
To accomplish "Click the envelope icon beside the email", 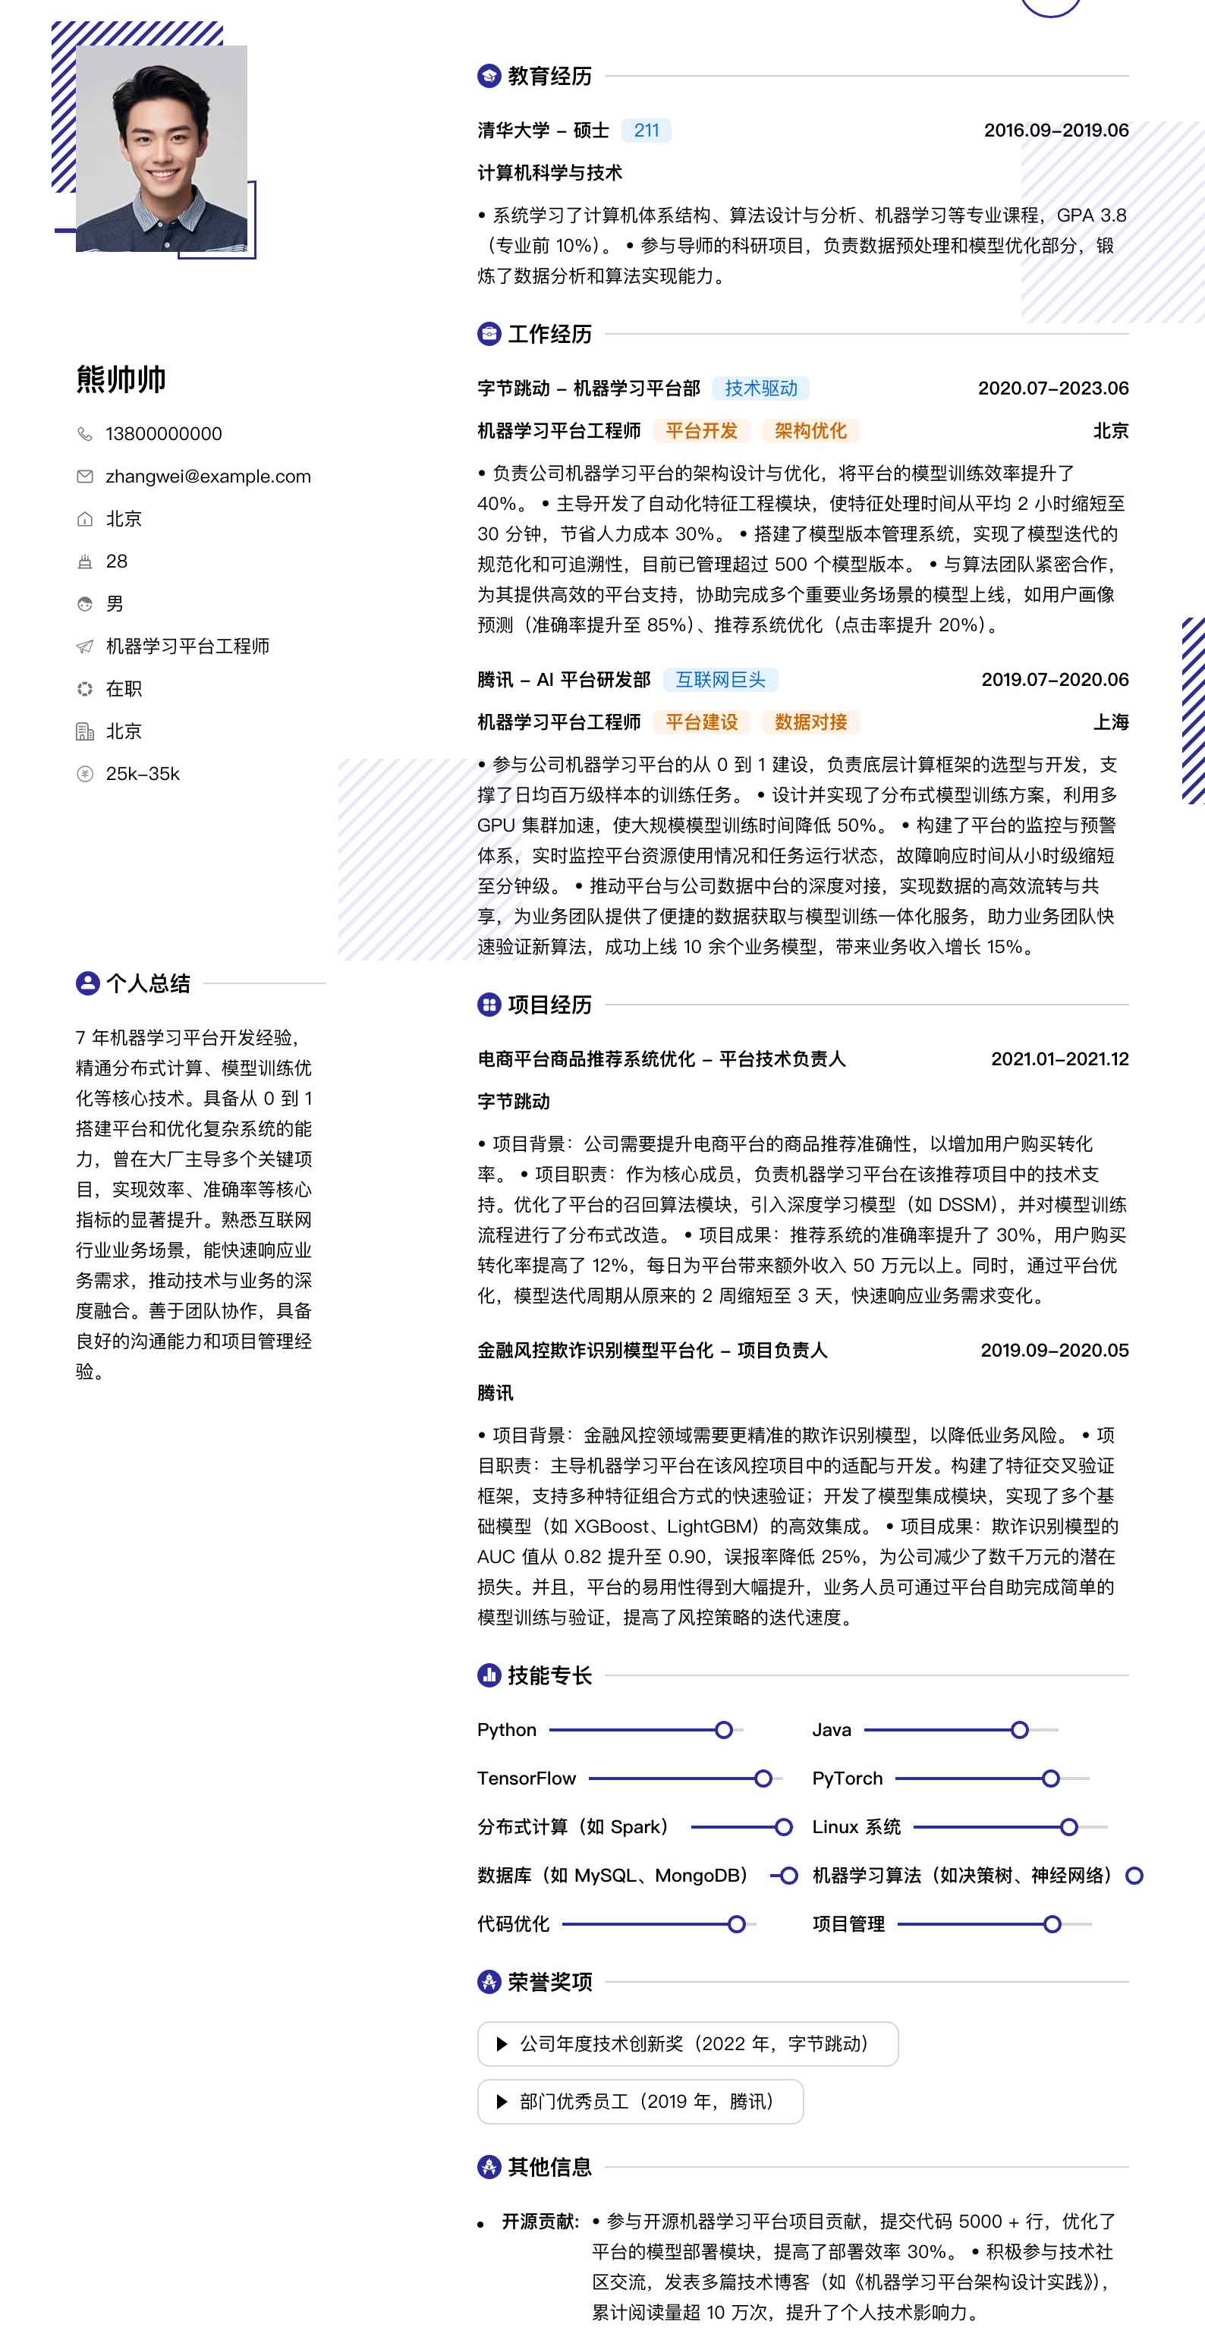I will (x=84, y=476).
